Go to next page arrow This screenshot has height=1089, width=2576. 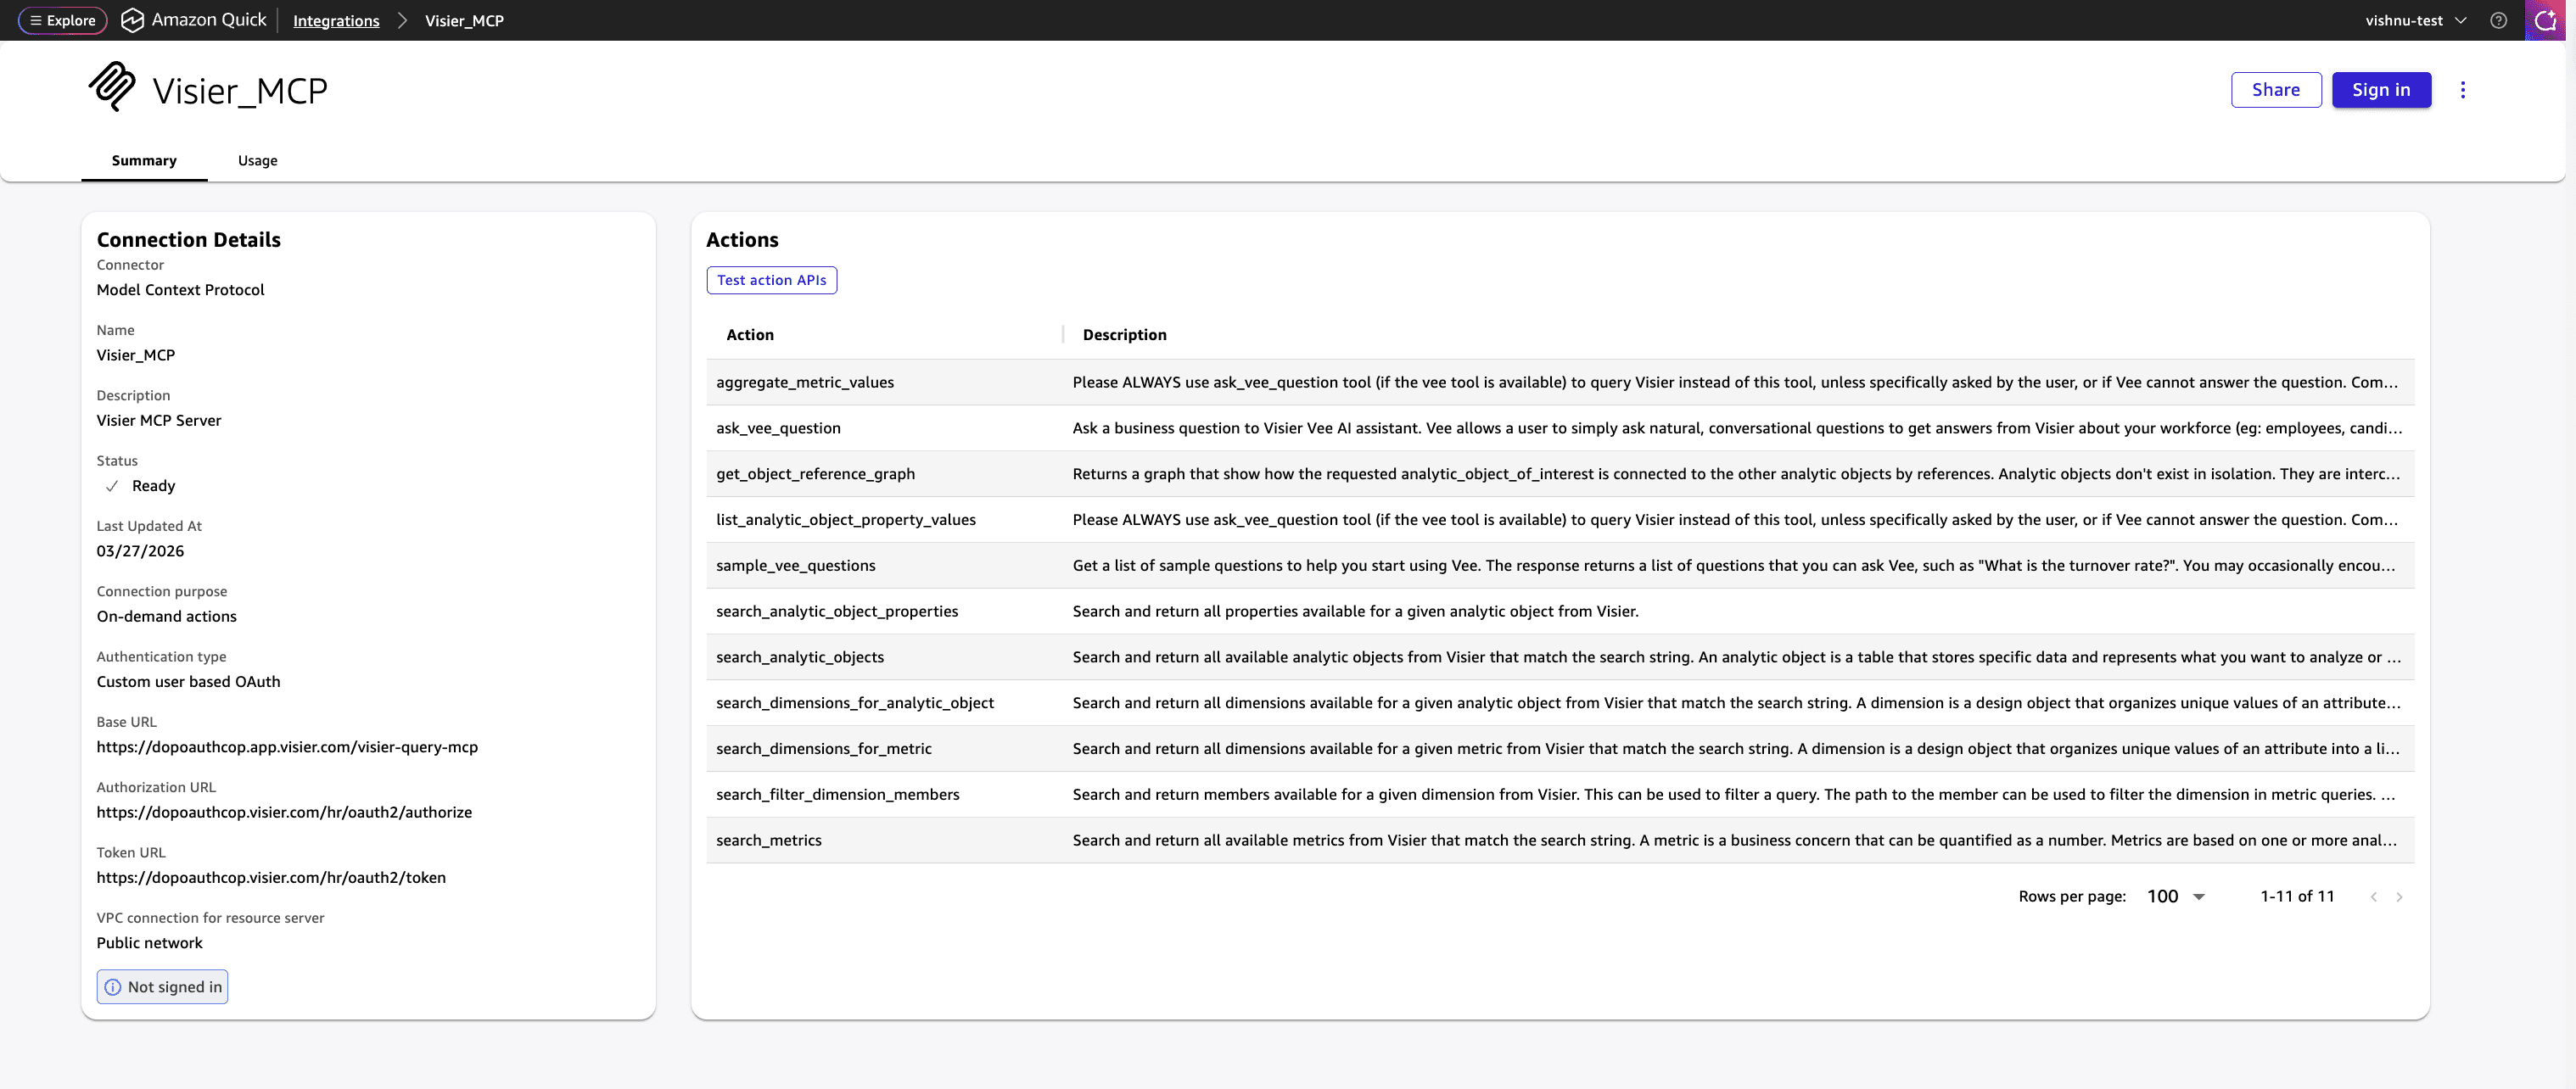(2399, 897)
